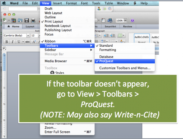This screenshot has height=139, width=183.
Task: Click the Open document folder icon
Action: (20, 21)
